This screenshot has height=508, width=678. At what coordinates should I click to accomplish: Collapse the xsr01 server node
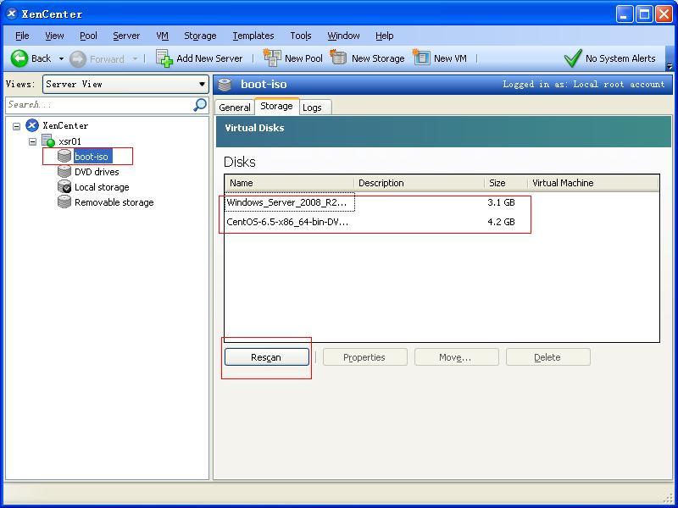click(32, 141)
